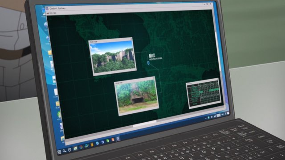Image resolution: width=285 pixels, height=160 pixels.
Task: Open the menu below Control System title
Action: point(51,13)
